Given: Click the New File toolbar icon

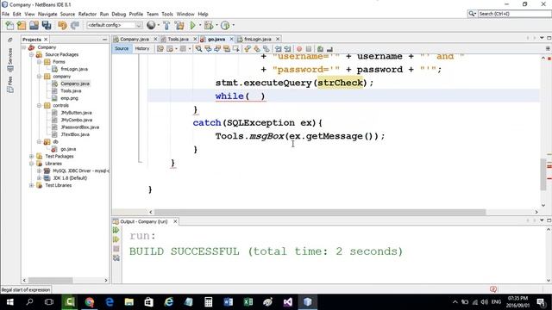Looking at the screenshot, I should [9, 25].
